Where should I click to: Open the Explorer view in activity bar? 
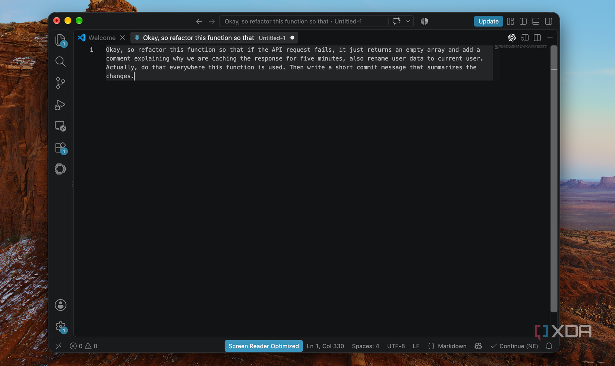pos(60,40)
